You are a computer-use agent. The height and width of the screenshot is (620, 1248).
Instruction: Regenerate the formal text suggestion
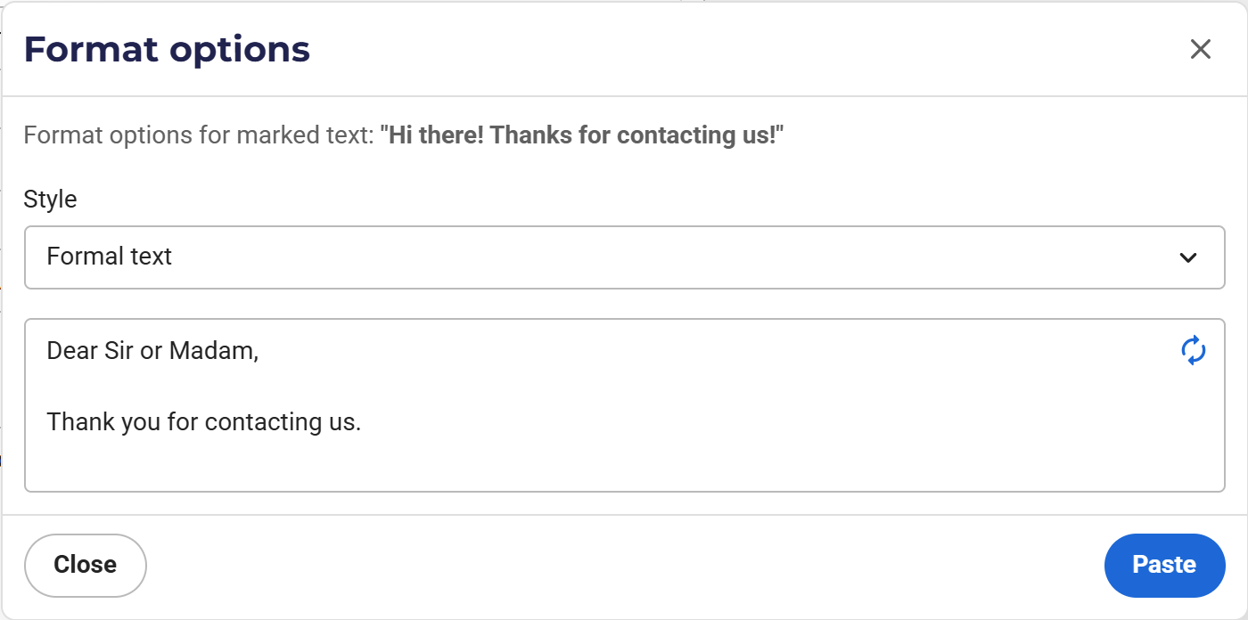1194,350
